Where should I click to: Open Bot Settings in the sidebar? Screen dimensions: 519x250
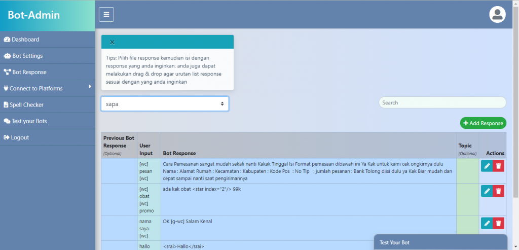(47, 56)
